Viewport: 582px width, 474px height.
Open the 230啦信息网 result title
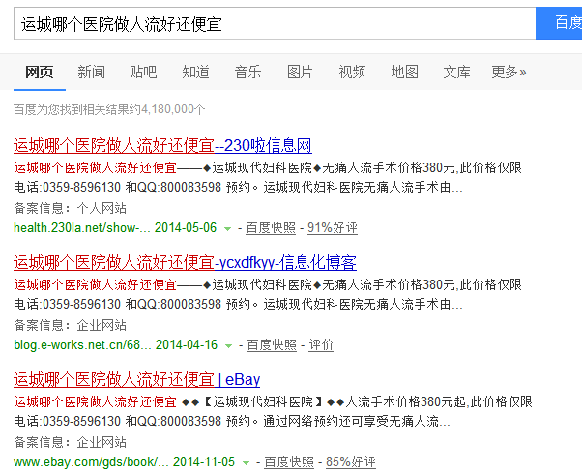tap(162, 146)
